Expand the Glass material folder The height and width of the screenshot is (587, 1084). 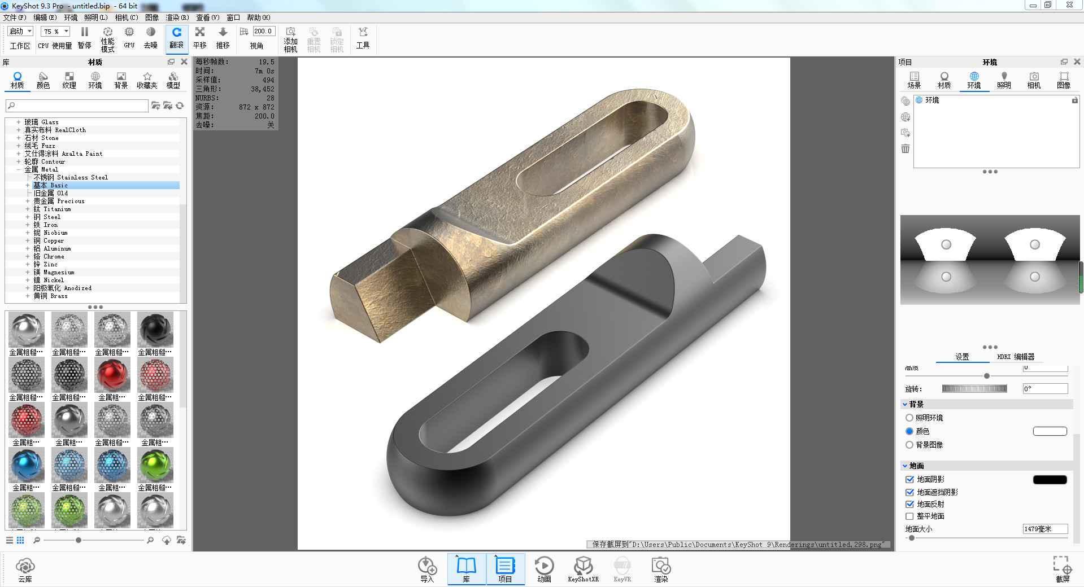[x=19, y=122]
